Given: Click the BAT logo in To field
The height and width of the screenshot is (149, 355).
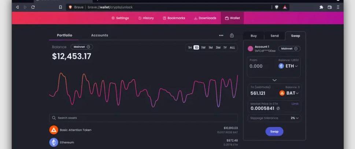Looking at the screenshot, I should click(x=282, y=93).
